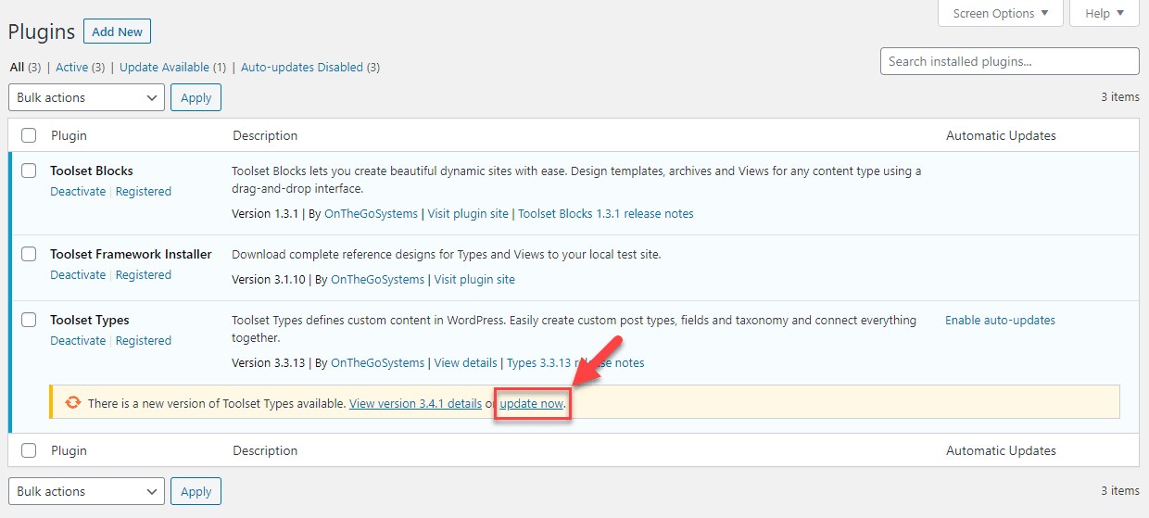Image resolution: width=1149 pixels, height=518 pixels.
Task: Click the top '3 items' count
Action: [1120, 96]
